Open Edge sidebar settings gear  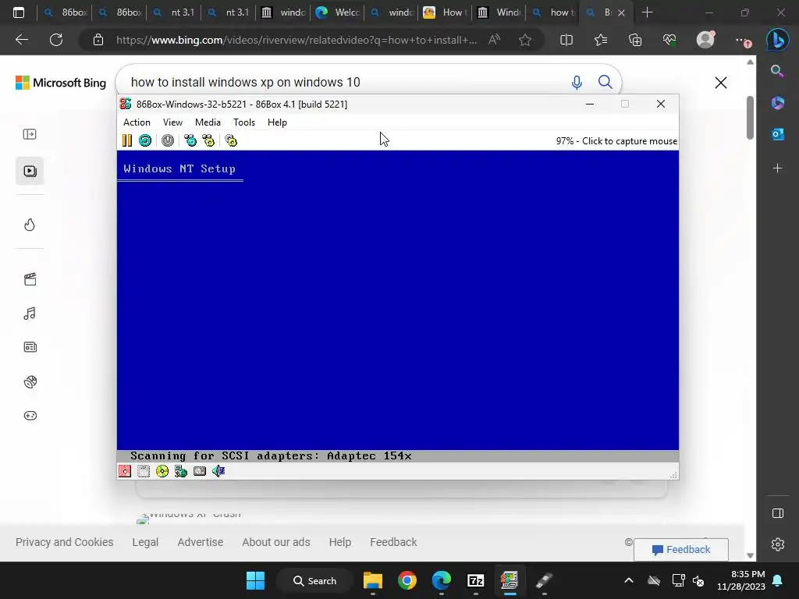pos(778,544)
